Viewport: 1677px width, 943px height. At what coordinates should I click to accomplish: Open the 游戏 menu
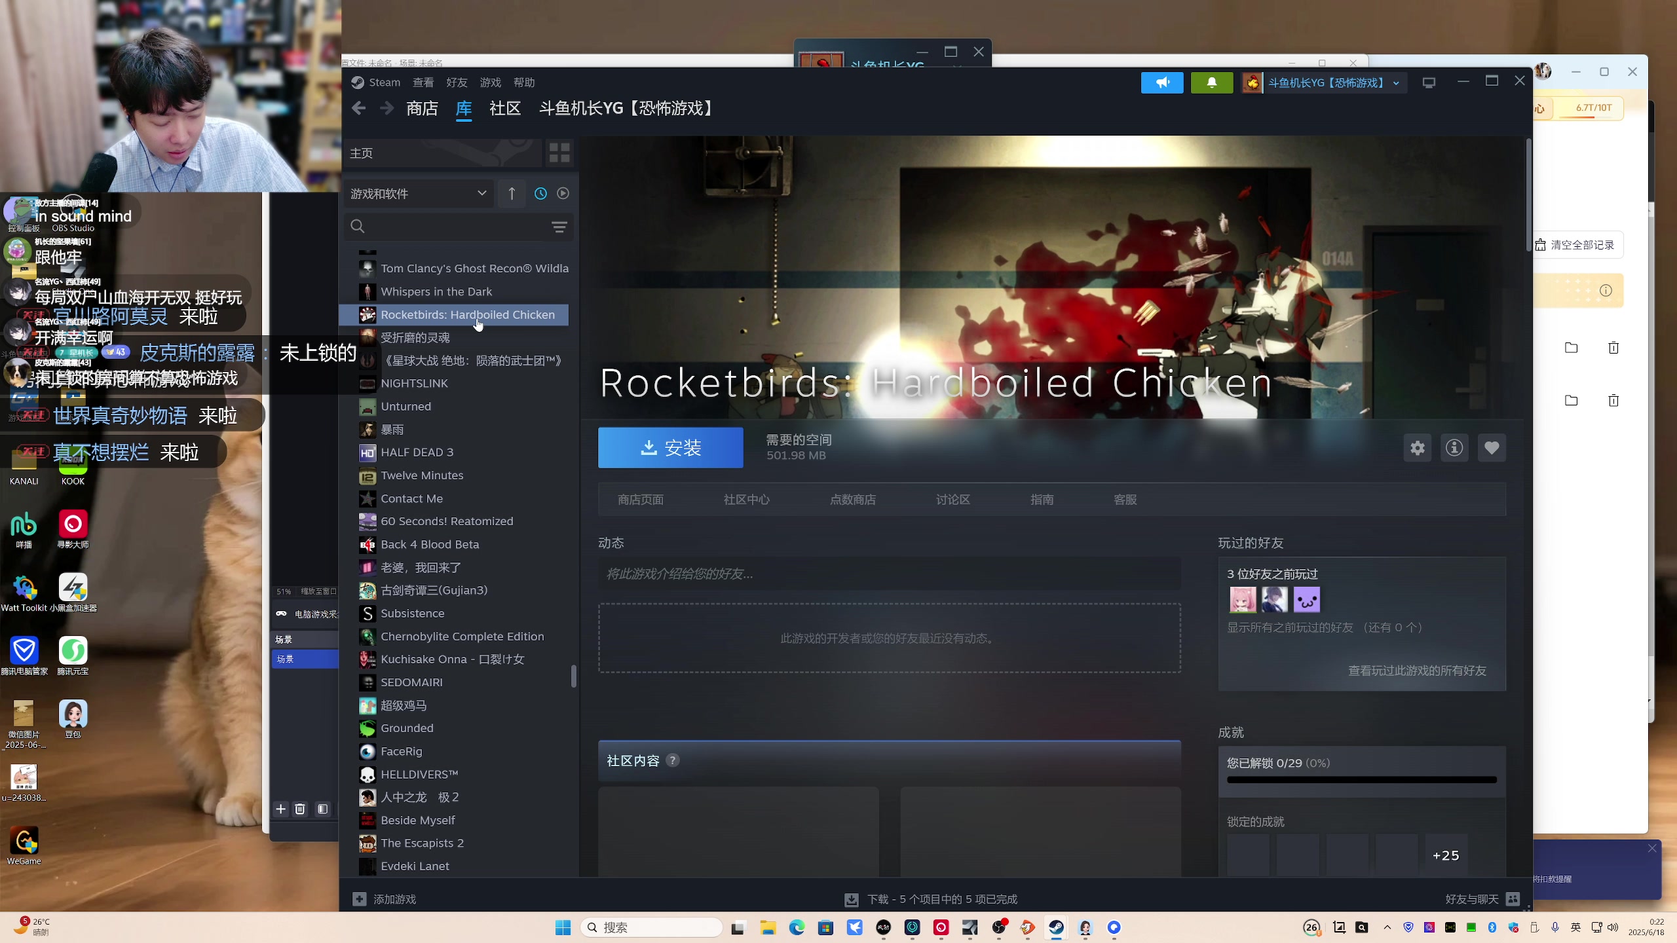coord(490,83)
